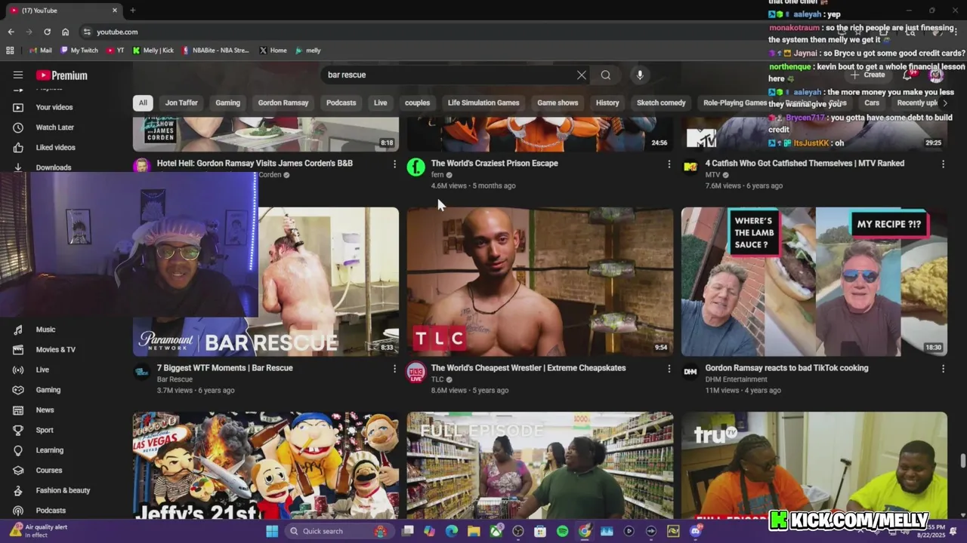
Task: Select the All filter chip
Action: [x=143, y=103]
